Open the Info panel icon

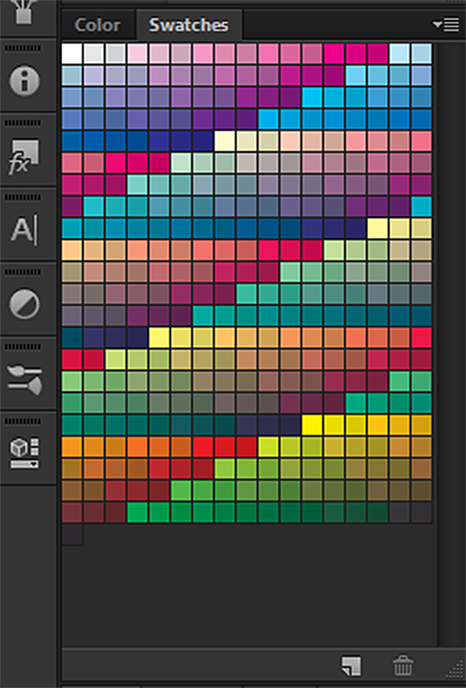(x=26, y=81)
